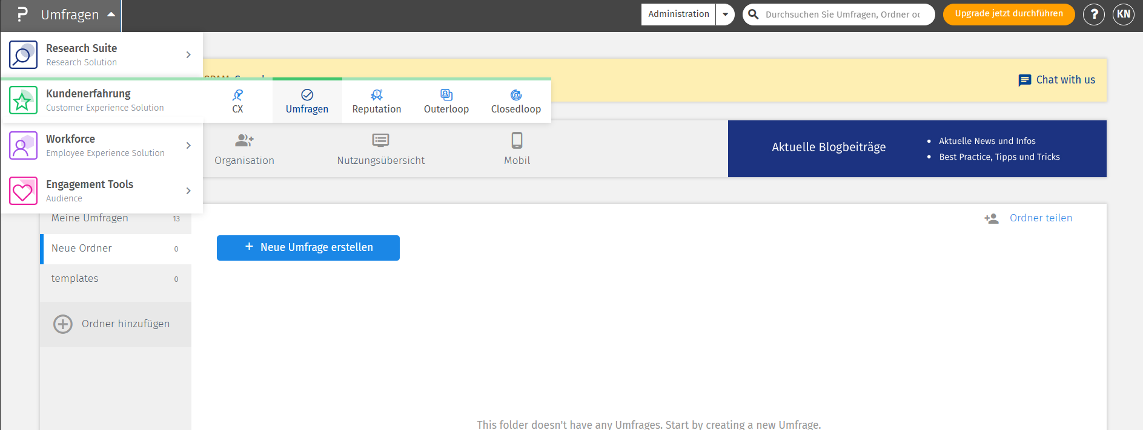The width and height of the screenshot is (1143, 430).
Task: Open the help question mark icon
Action: 1094,15
